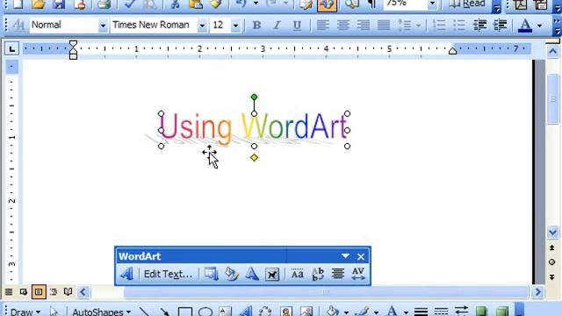Apply Font Color from formatting toolbar

click(525, 25)
